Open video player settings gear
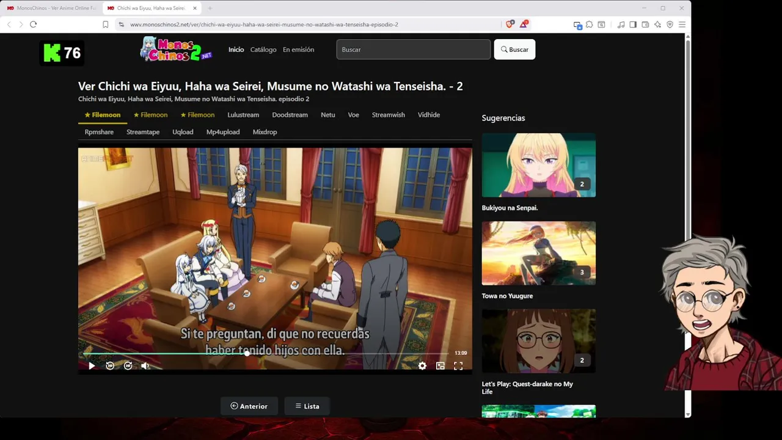Screen dimensions: 782x440 click(422, 365)
